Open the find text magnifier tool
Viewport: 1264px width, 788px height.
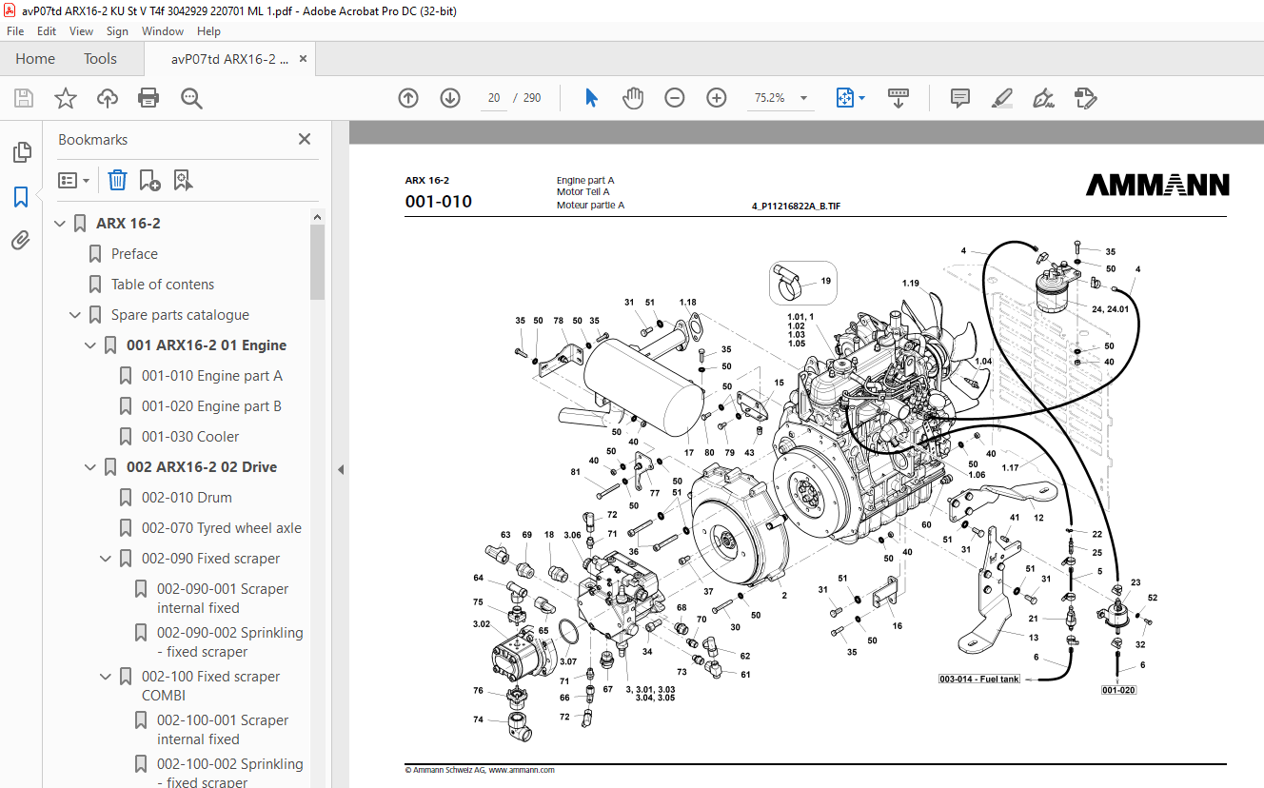click(191, 98)
